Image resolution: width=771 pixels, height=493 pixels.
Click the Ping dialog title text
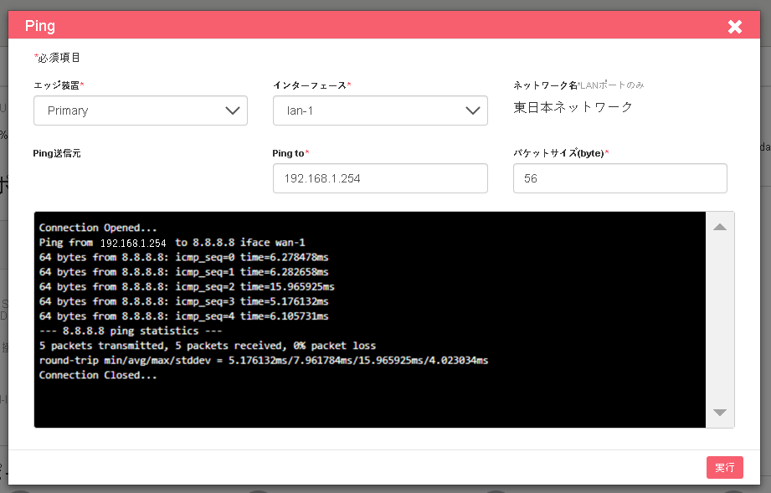pyautogui.click(x=40, y=26)
